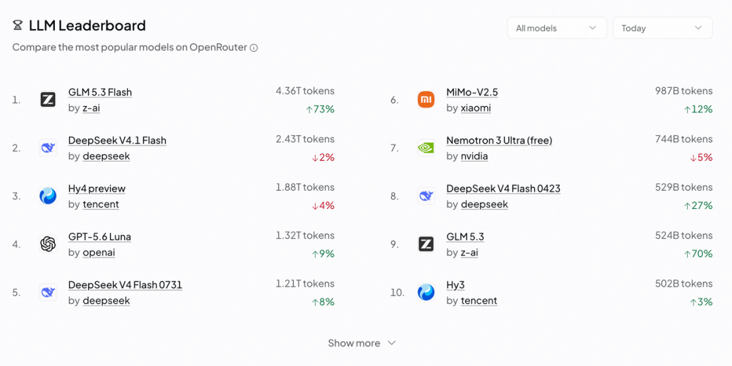Click the 1.32T tokens value

click(305, 235)
